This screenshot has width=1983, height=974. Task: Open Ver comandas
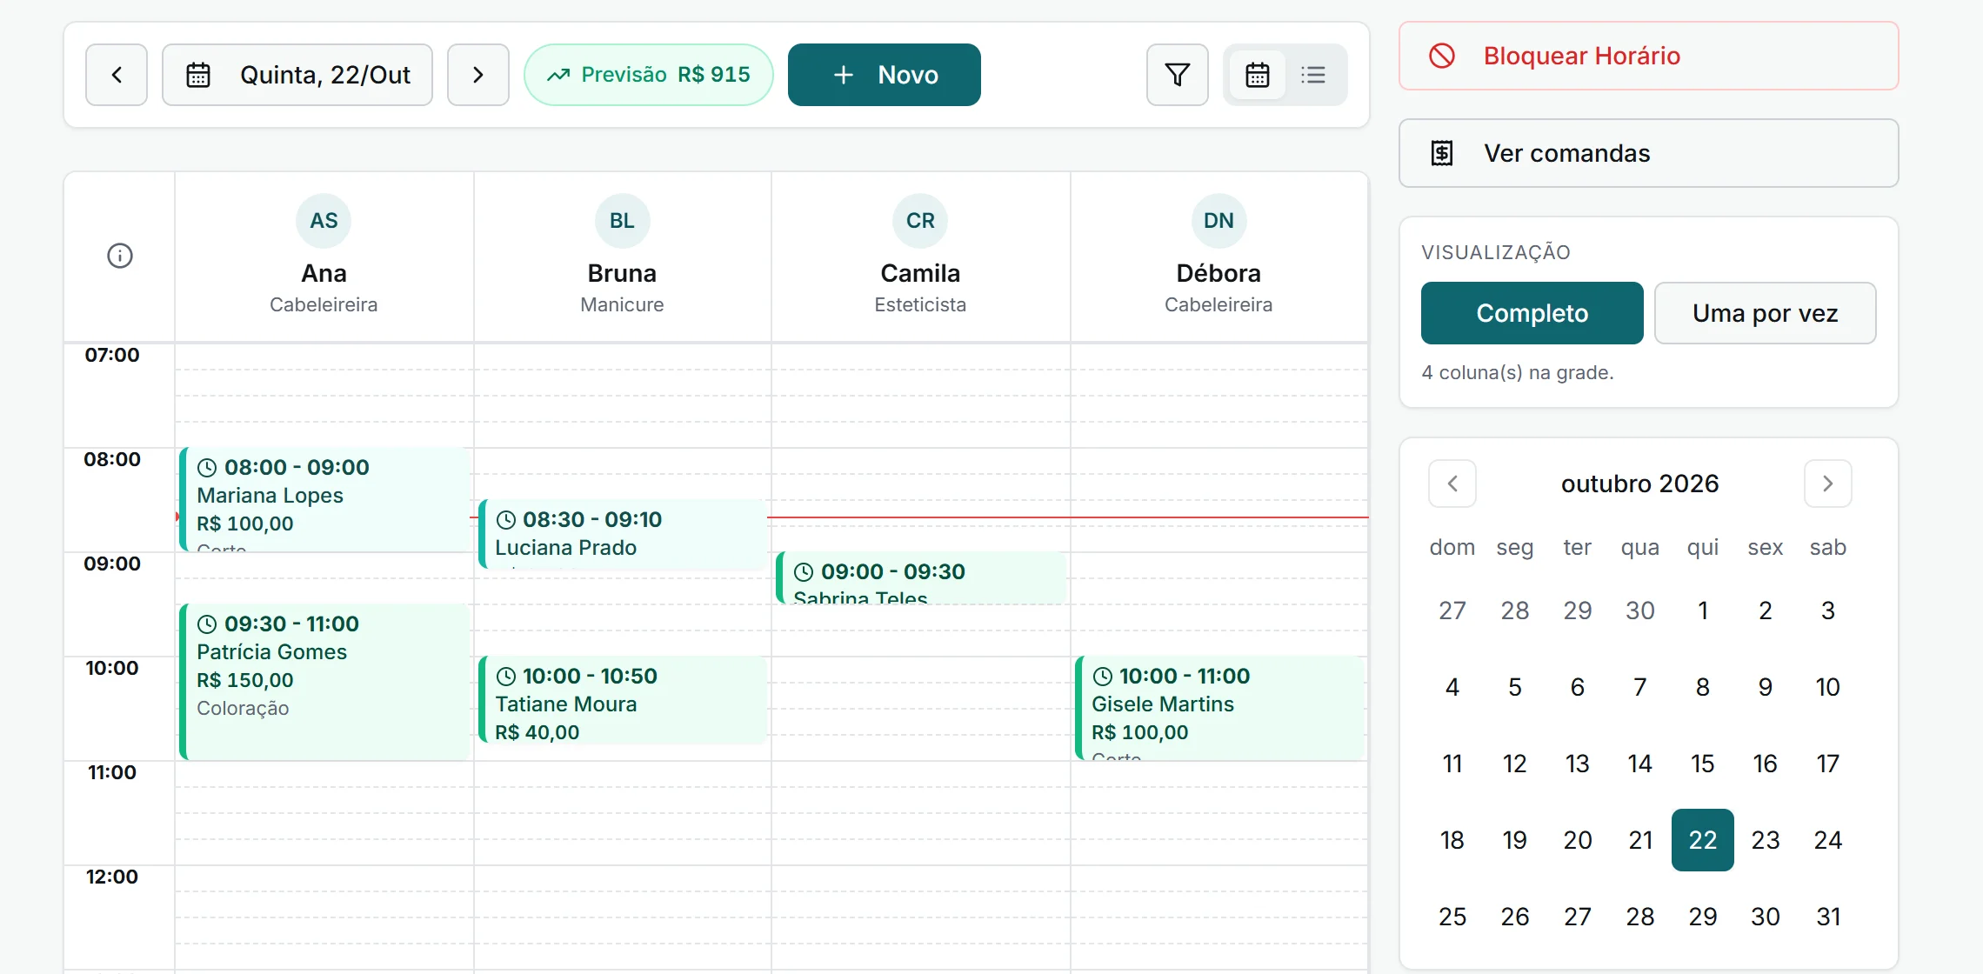coord(1648,153)
